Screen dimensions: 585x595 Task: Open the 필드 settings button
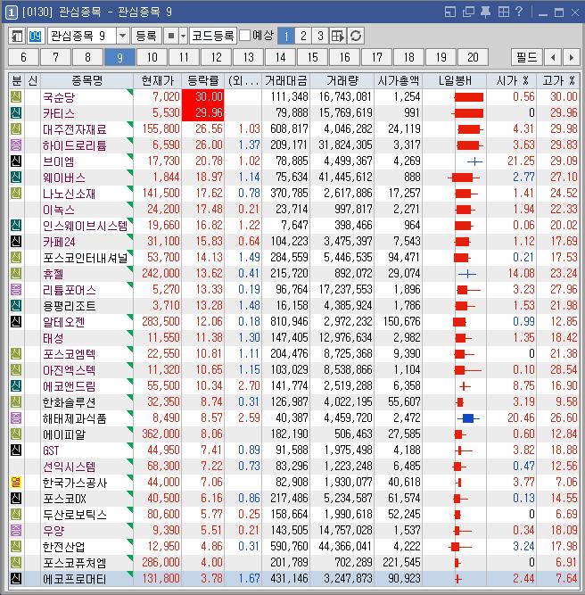point(526,57)
